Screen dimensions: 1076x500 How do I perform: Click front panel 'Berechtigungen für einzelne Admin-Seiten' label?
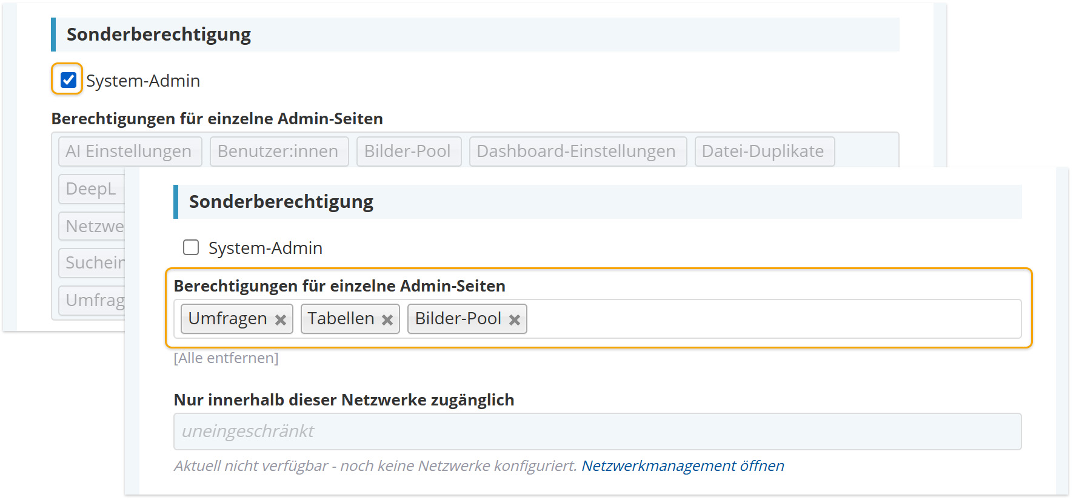tap(339, 286)
